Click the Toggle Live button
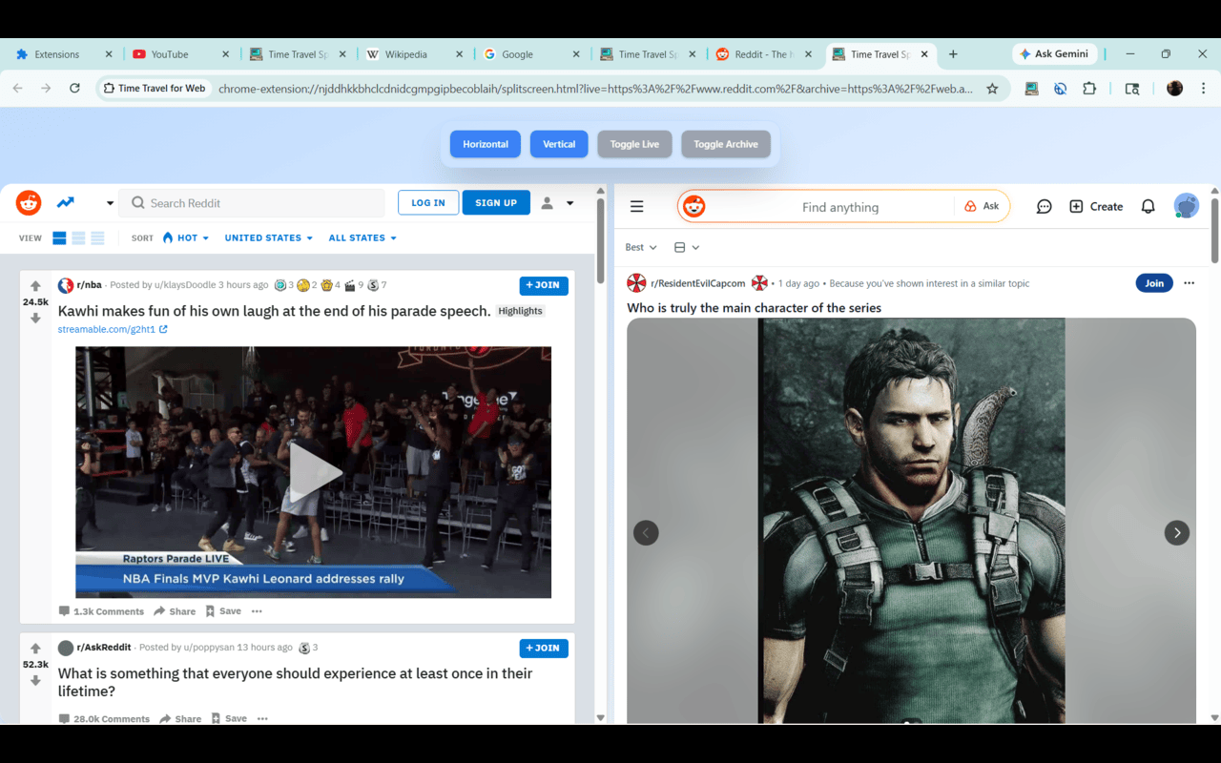 tap(634, 144)
